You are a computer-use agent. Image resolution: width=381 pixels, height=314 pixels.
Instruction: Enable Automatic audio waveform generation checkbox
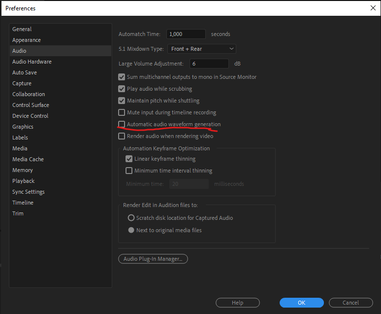coord(122,124)
